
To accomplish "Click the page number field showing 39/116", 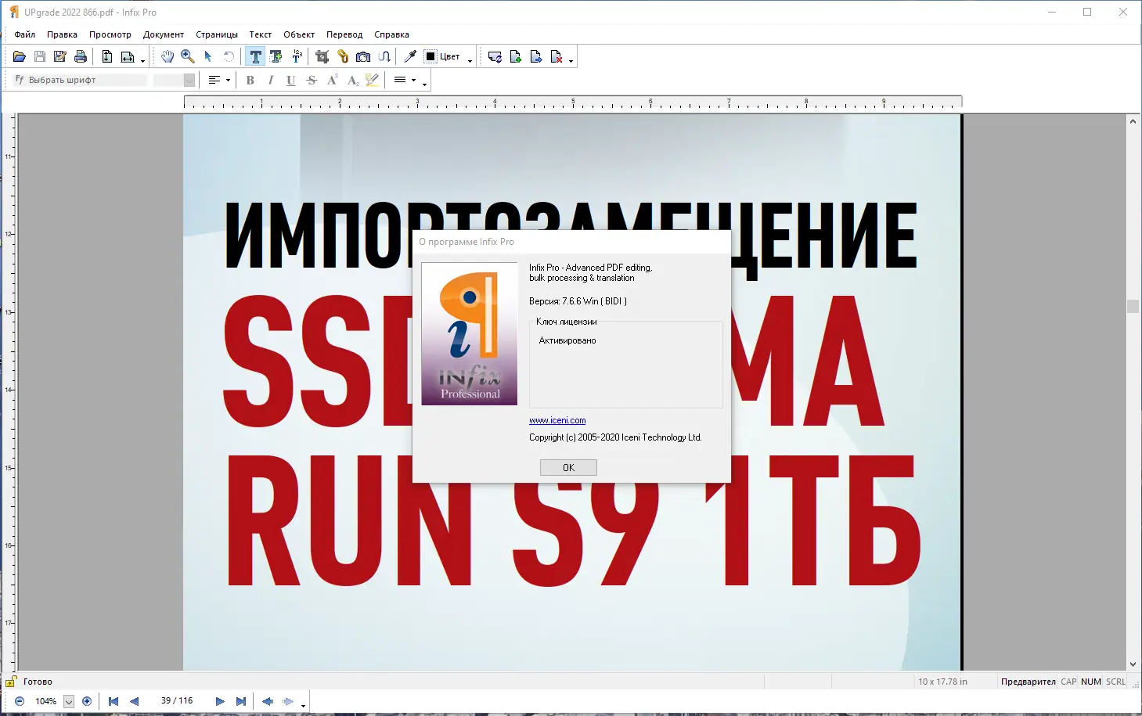I will [177, 701].
